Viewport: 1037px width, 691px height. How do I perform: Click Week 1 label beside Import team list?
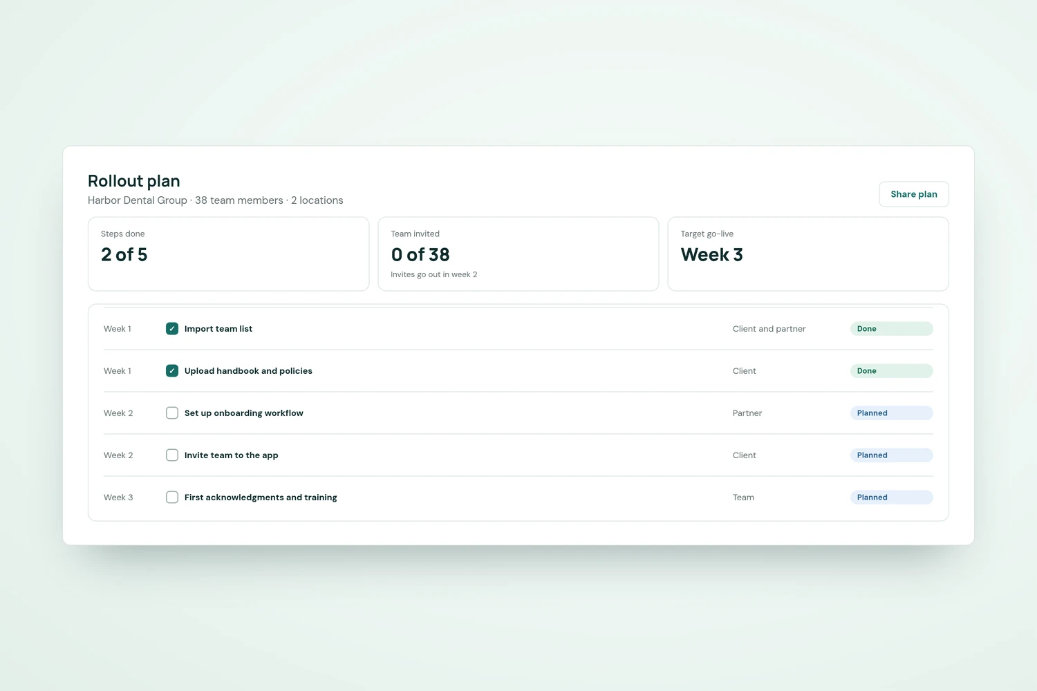(x=118, y=329)
